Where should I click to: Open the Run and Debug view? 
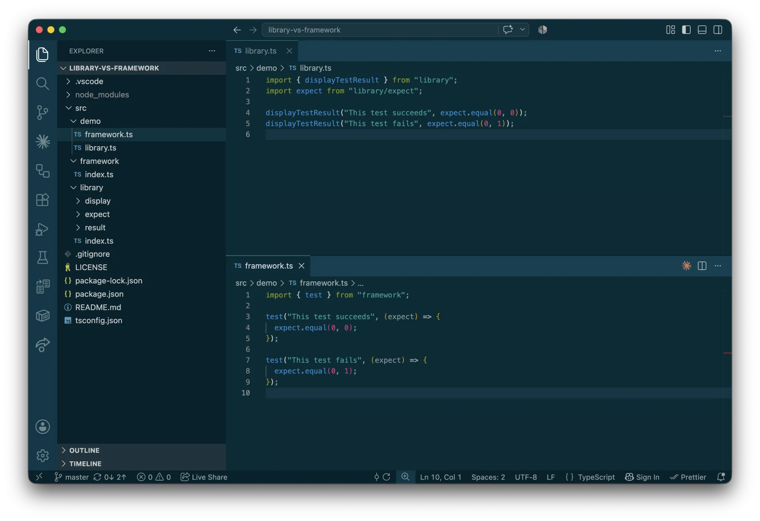(43, 229)
